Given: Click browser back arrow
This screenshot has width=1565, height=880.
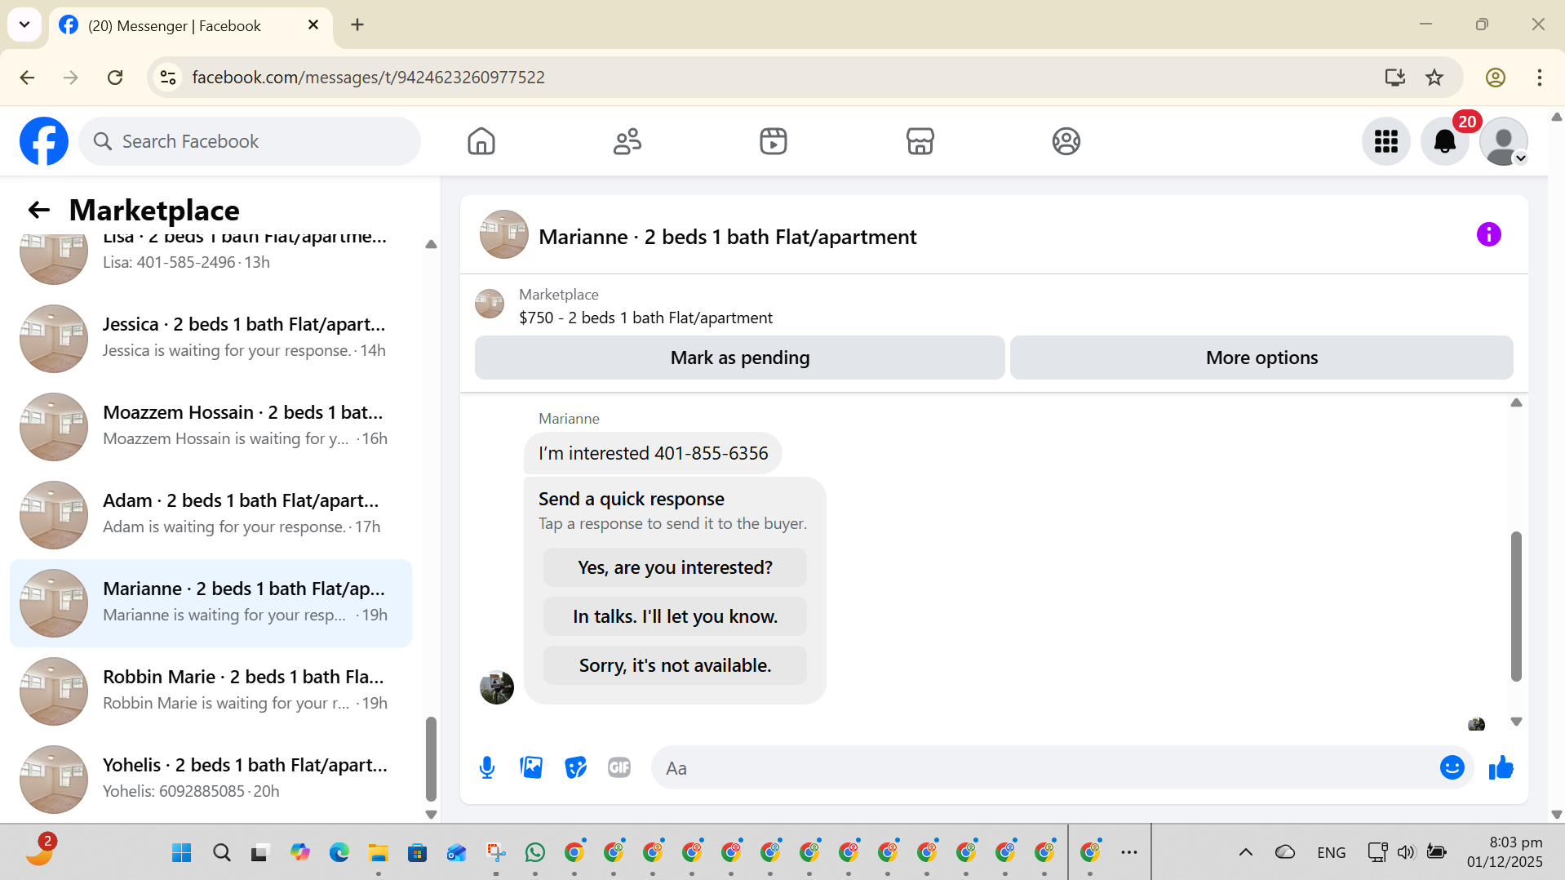Looking at the screenshot, I should click(27, 78).
